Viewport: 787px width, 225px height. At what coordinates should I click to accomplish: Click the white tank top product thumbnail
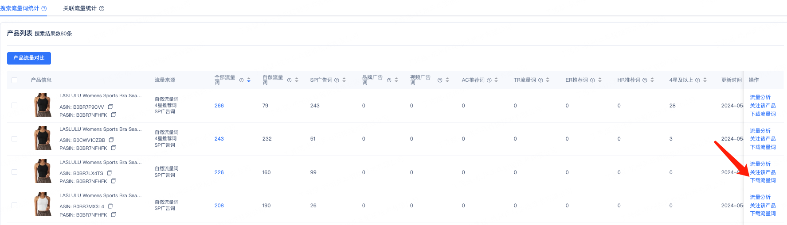(43, 204)
